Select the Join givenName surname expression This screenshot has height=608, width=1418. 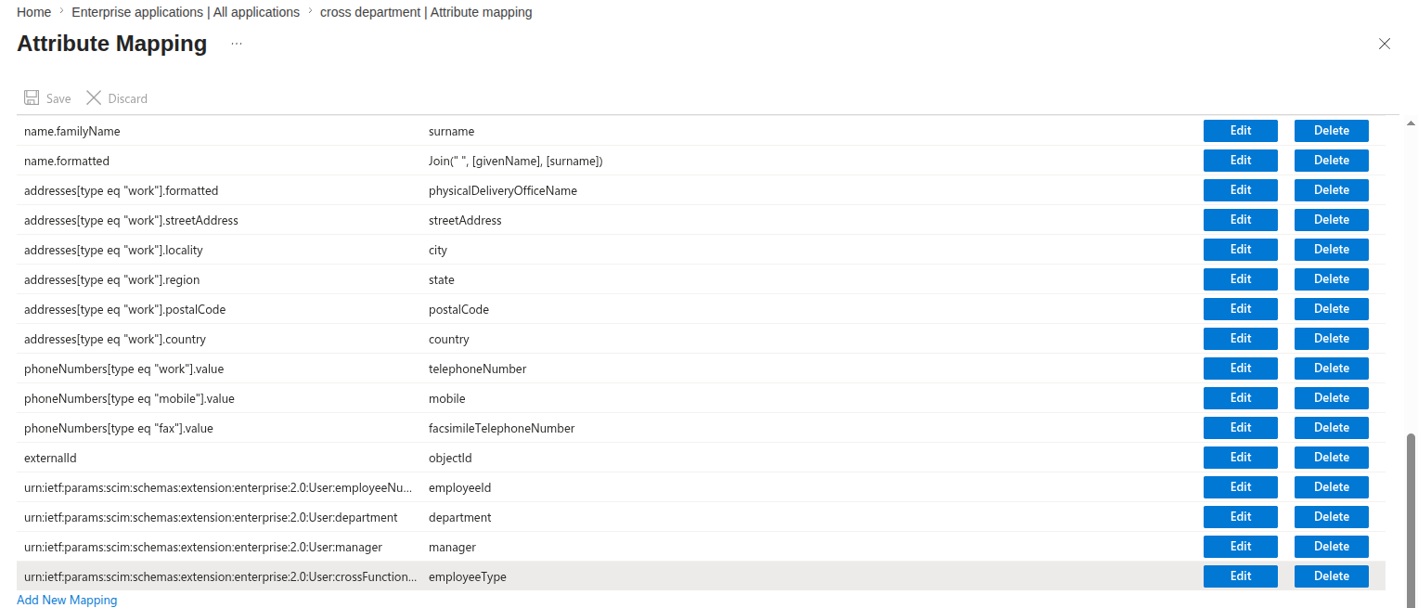516,162
